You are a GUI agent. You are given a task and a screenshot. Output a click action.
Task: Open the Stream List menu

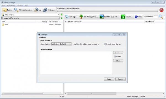(x=11, y=5)
